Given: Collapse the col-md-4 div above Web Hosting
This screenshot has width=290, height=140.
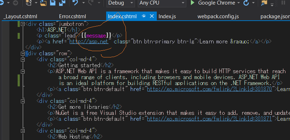Looking at the screenshot, I should pyautogui.click(x=22, y=131).
